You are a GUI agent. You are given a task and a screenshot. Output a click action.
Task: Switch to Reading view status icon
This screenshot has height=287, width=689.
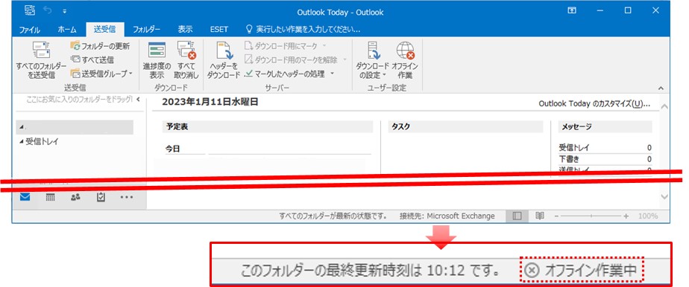coord(540,216)
